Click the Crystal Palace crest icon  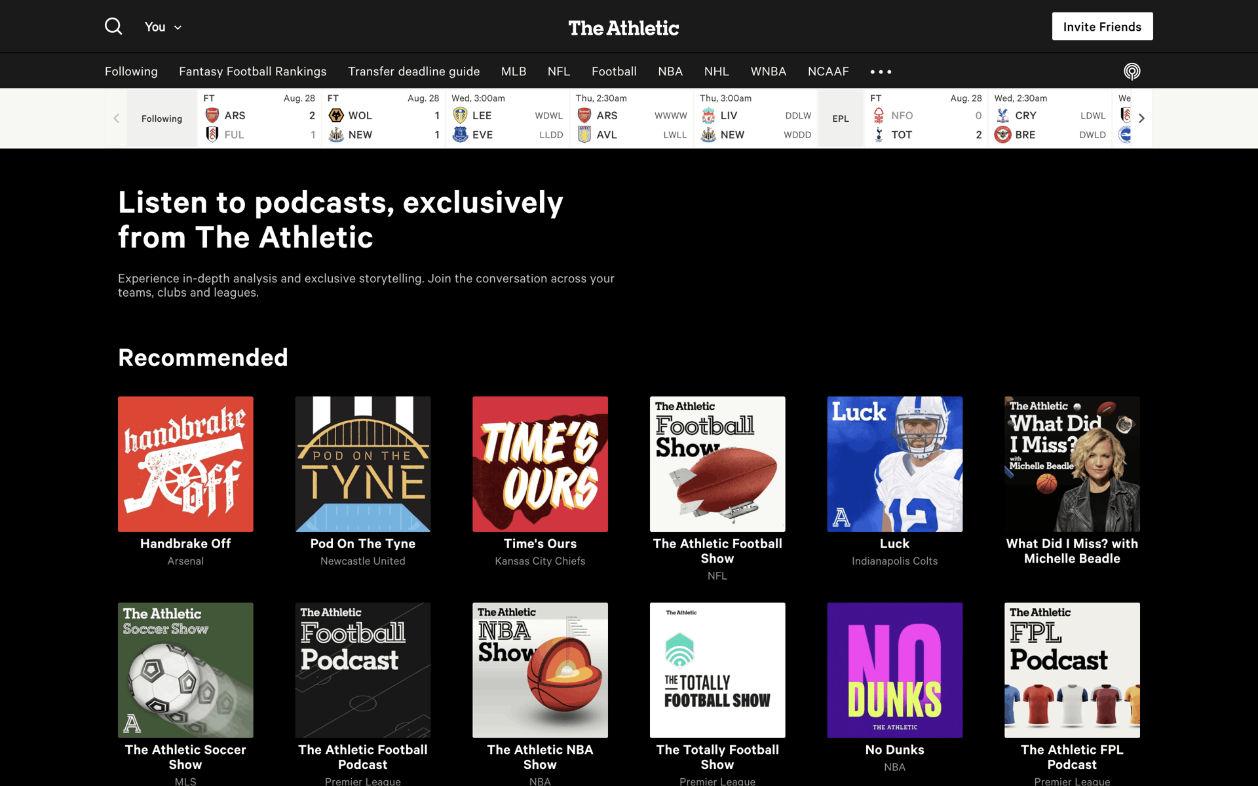1002,115
